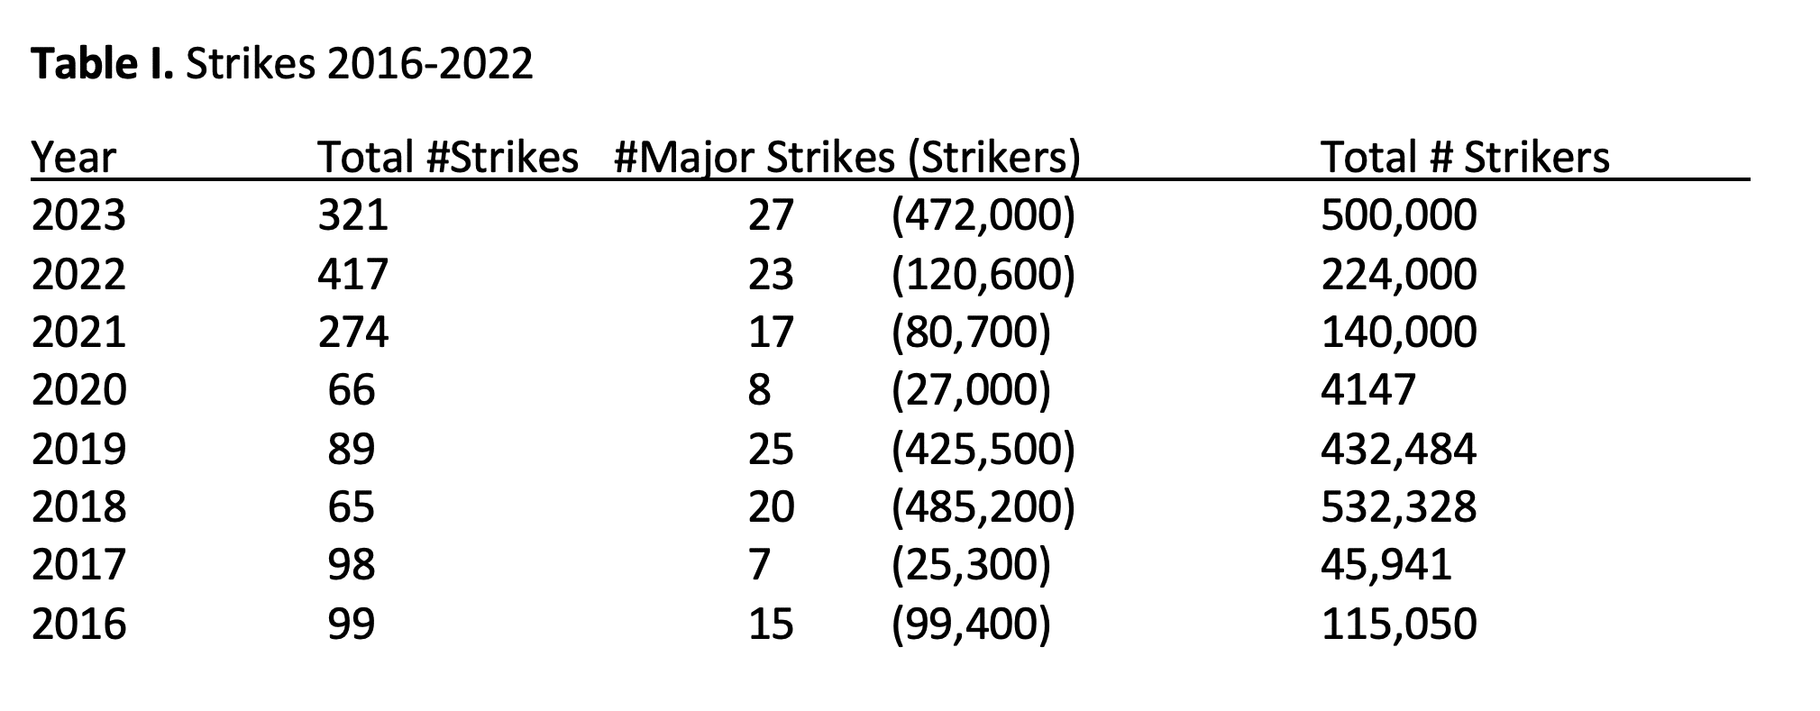This screenshot has height=711, width=1820.
Task: Select the 115,050 total strikers value
Action: pos(1399,624)
